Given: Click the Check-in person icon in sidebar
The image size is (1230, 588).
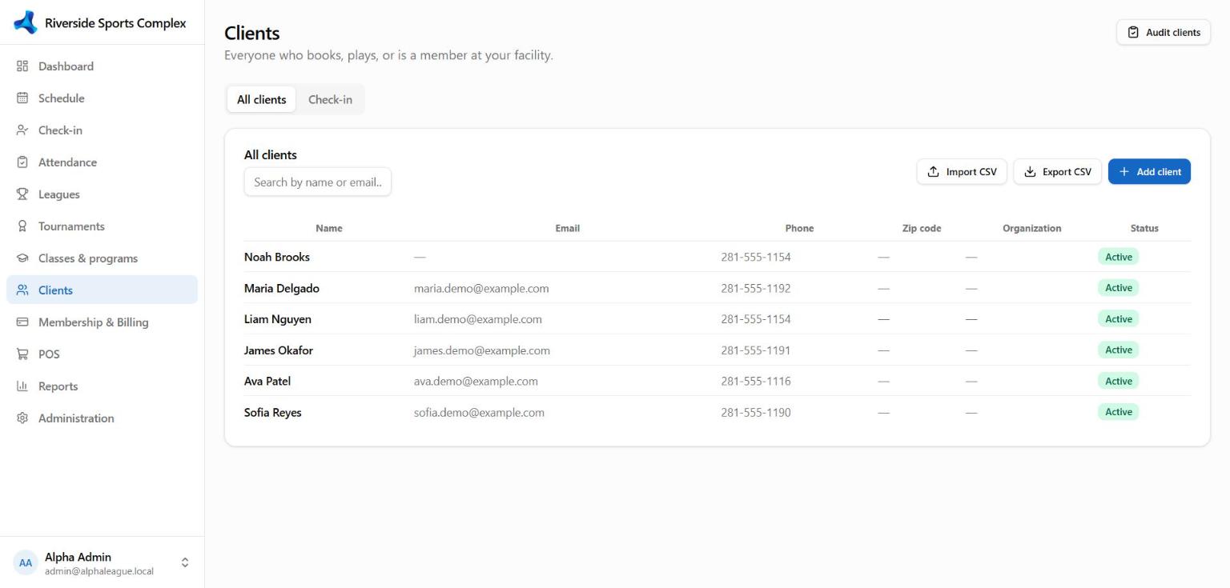Looking at the screenshot, I should click(22, 130).
